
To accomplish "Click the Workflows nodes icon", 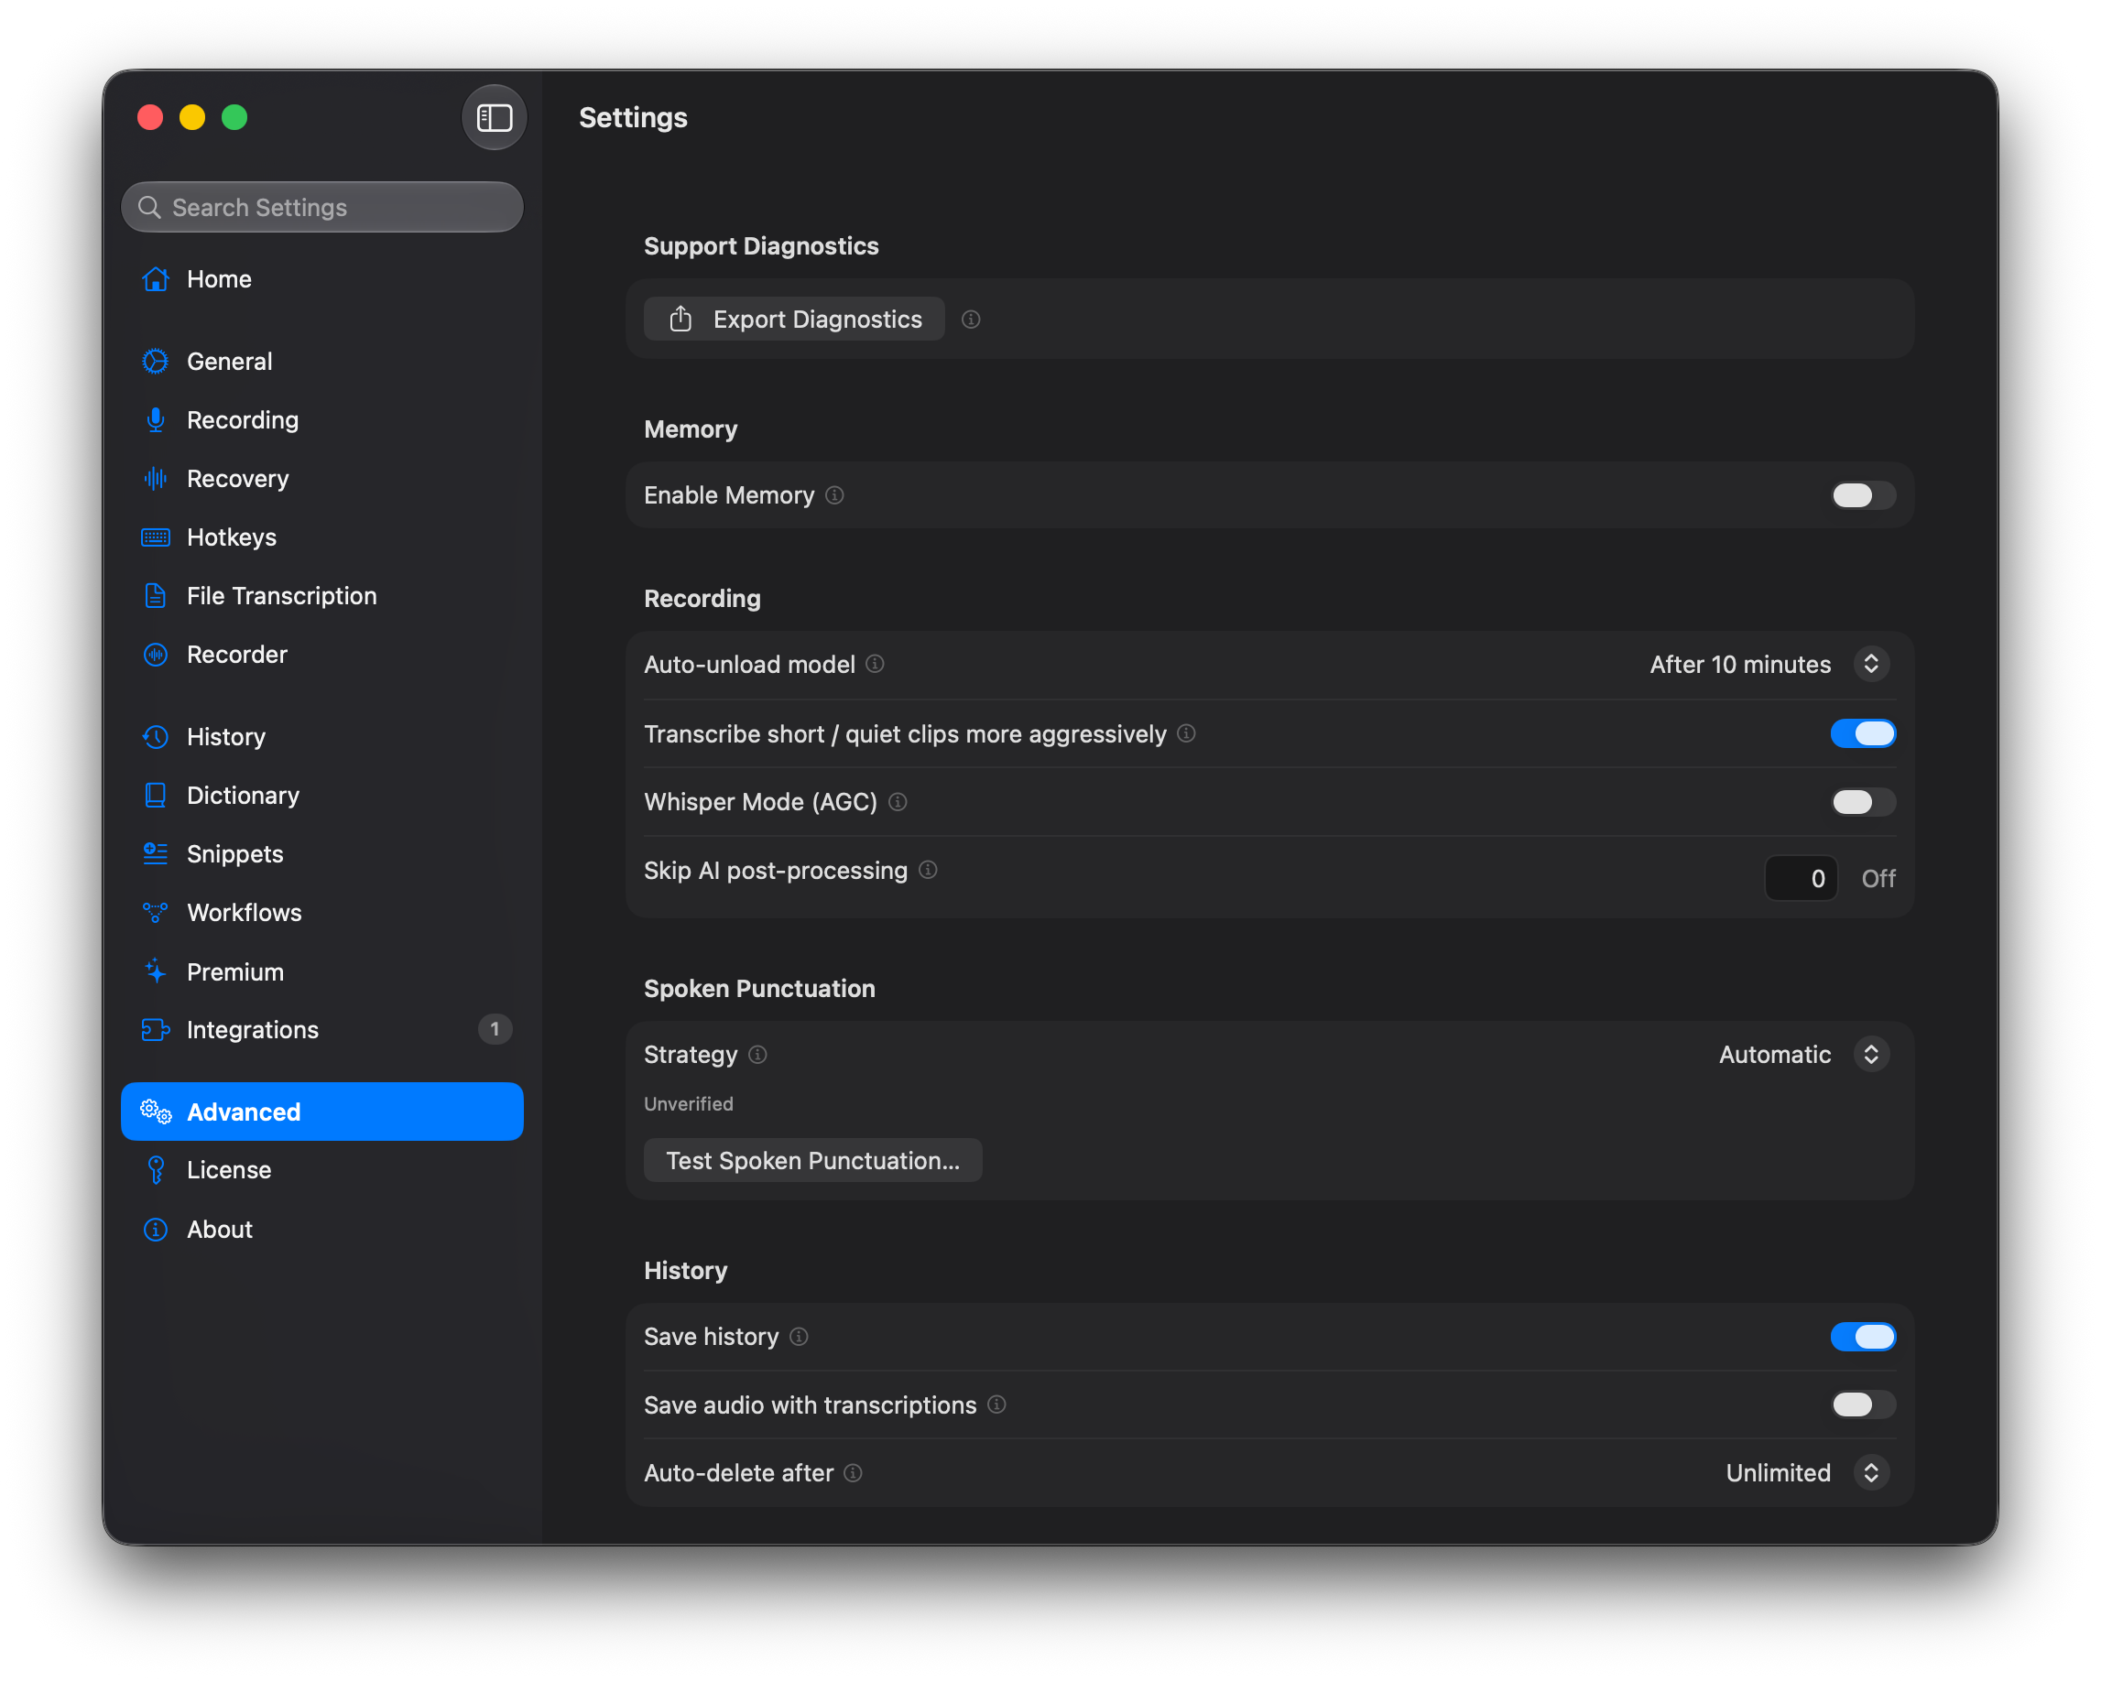I will pyautogui.click(x=156, y=913).
